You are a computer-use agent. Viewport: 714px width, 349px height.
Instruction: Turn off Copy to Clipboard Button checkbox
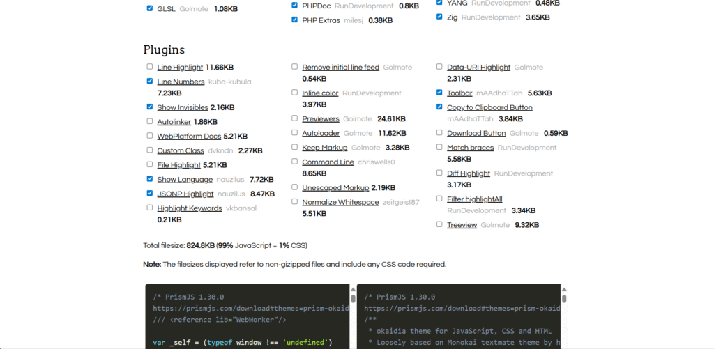[439, 107]
